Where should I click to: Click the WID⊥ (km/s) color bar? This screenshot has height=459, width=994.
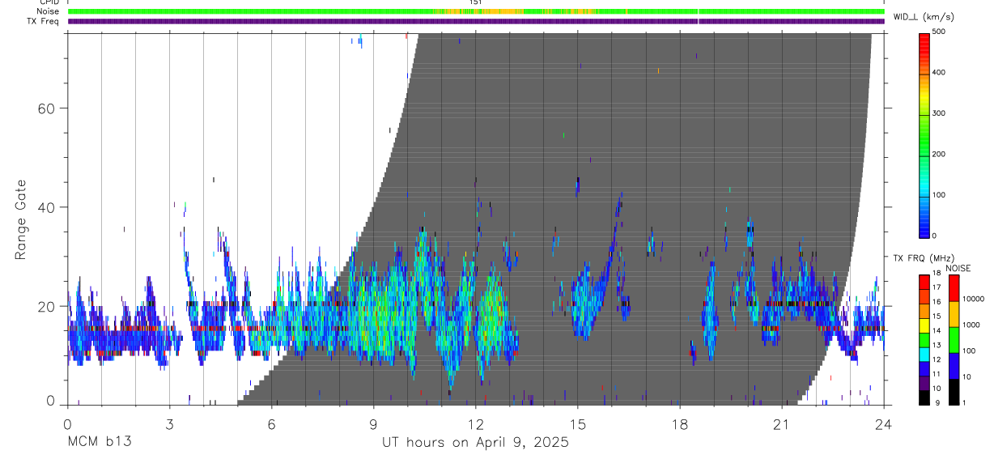(x=924, y=134)
